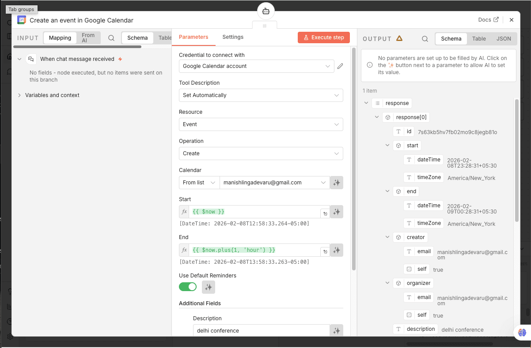
Task: Click the Execute step button
Action: 324,37
